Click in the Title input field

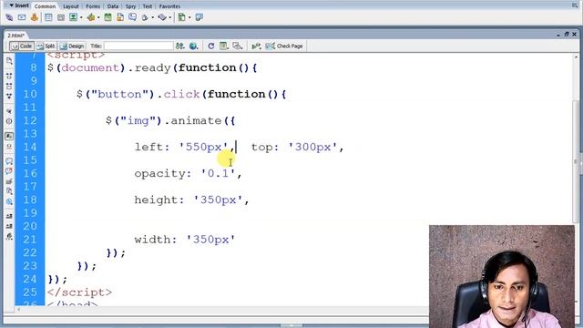click(138, 46)
